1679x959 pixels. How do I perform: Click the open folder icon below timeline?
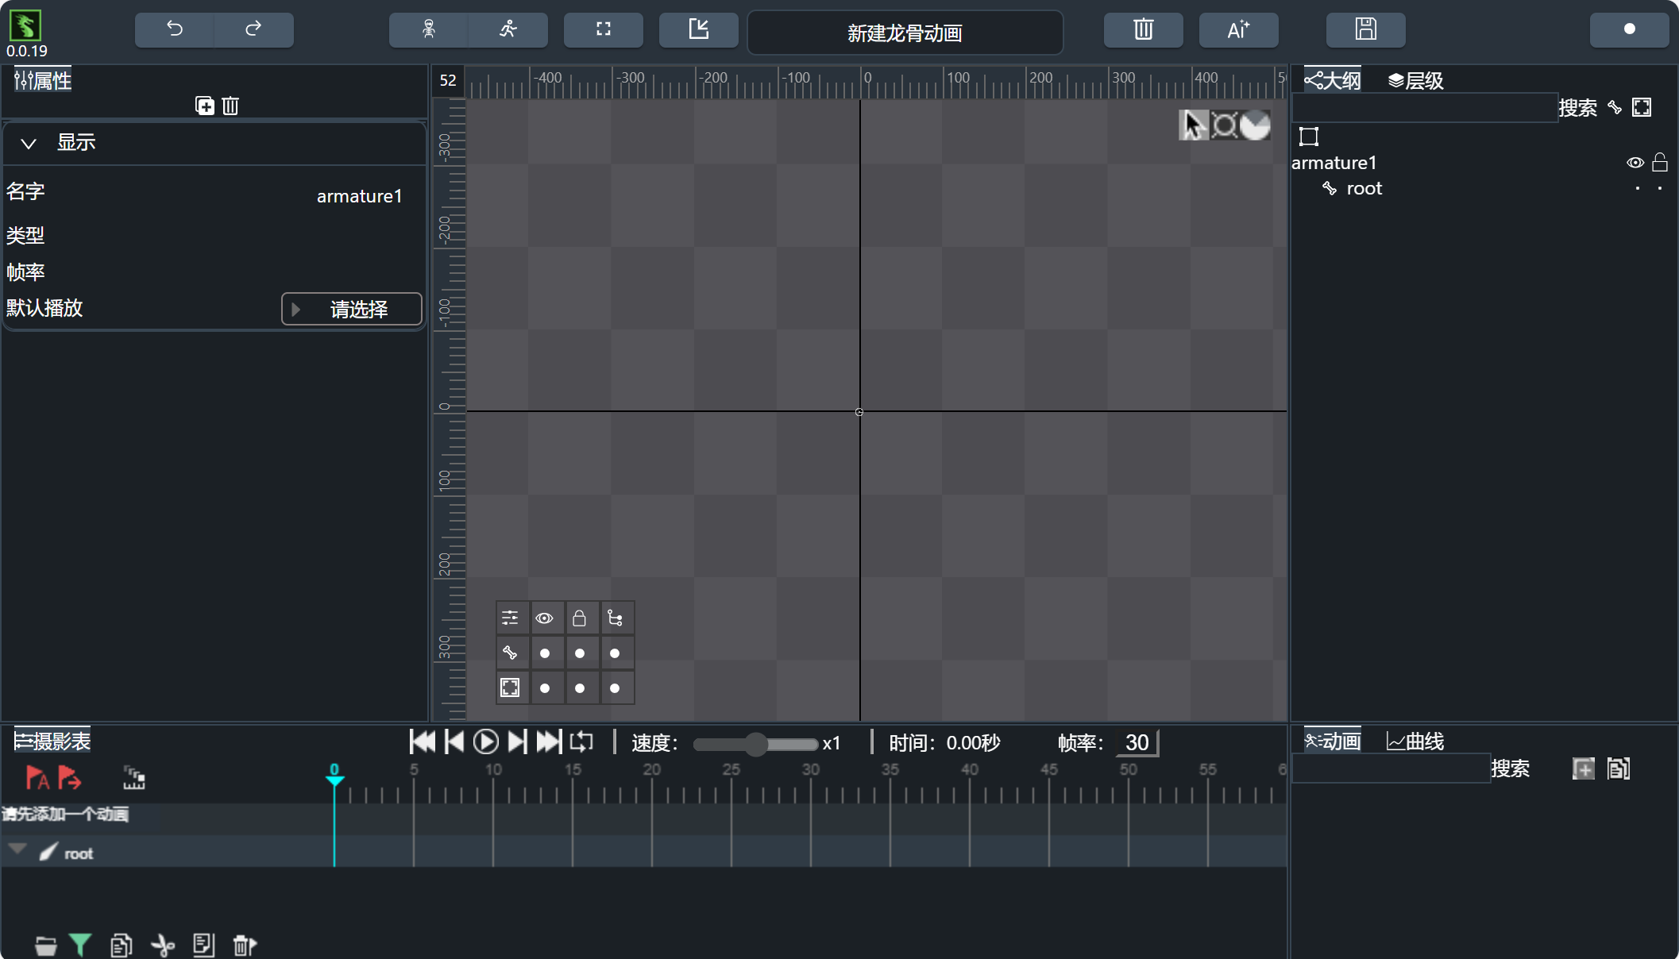pos(46,946)
